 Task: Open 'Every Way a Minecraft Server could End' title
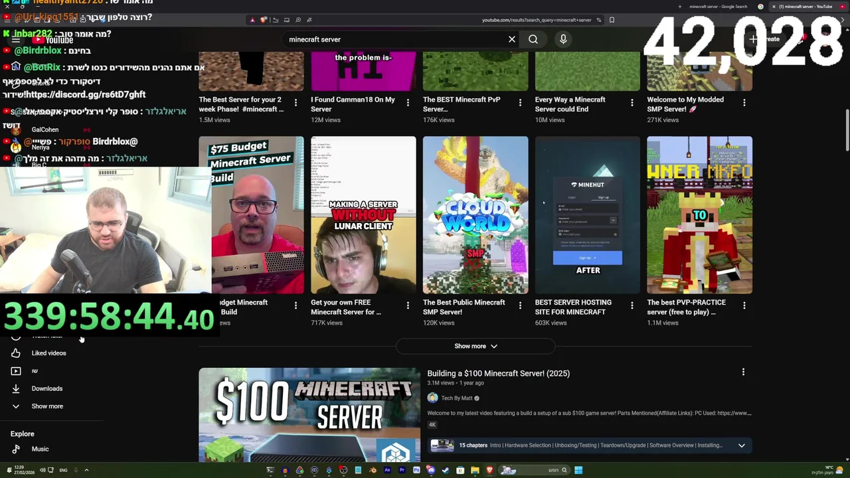click(x=570, y=104)
